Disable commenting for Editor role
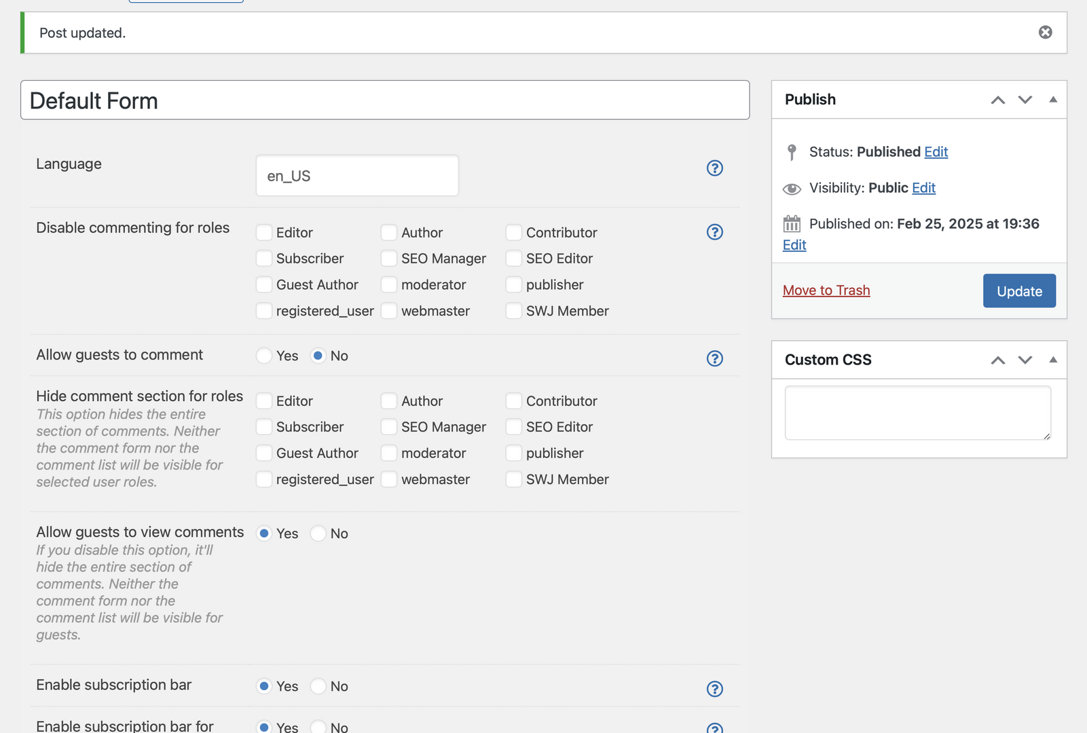This screenshot has height=733, width=1087. [264, 233]
